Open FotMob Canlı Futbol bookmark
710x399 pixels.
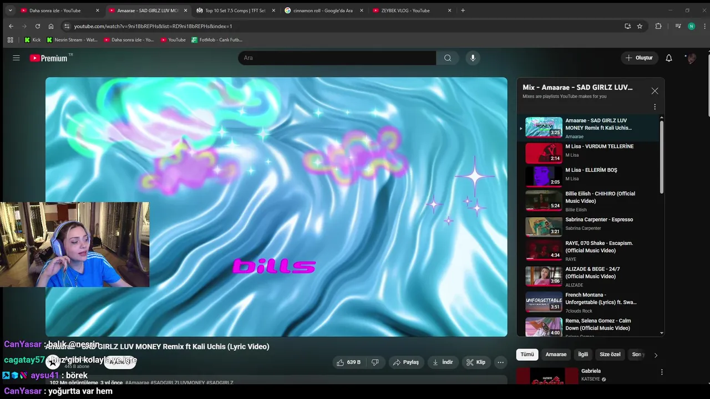pyautogui.click(x=217, y=40)
